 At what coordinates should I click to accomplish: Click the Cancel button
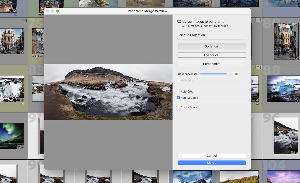click(x=212, y=156)
